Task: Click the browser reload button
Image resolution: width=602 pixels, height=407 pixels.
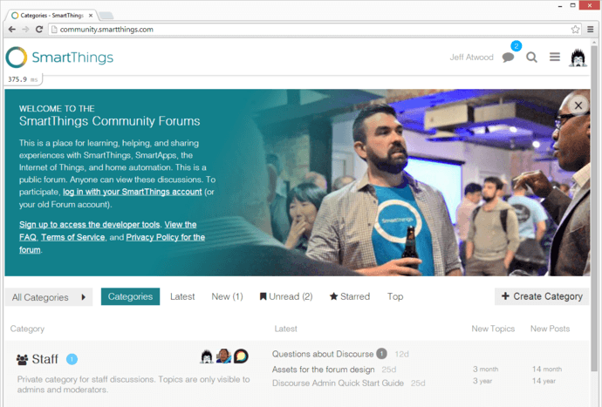Action: (39, 29)
